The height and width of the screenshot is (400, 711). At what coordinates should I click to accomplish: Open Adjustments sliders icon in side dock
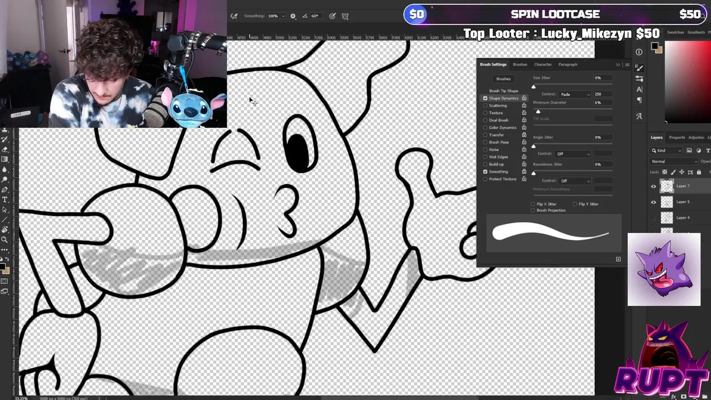click(x=639, y=79)
